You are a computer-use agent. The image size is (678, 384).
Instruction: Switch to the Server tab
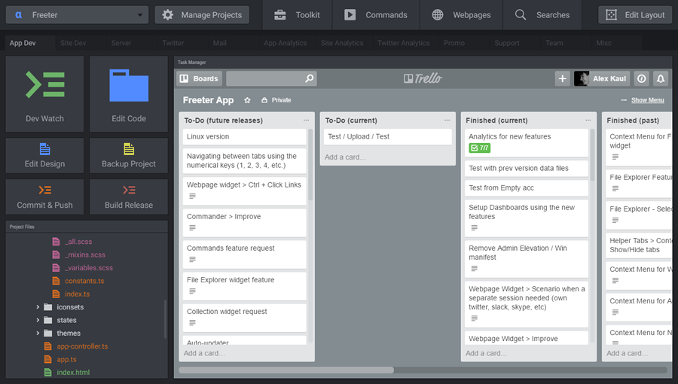pos(121,43)
